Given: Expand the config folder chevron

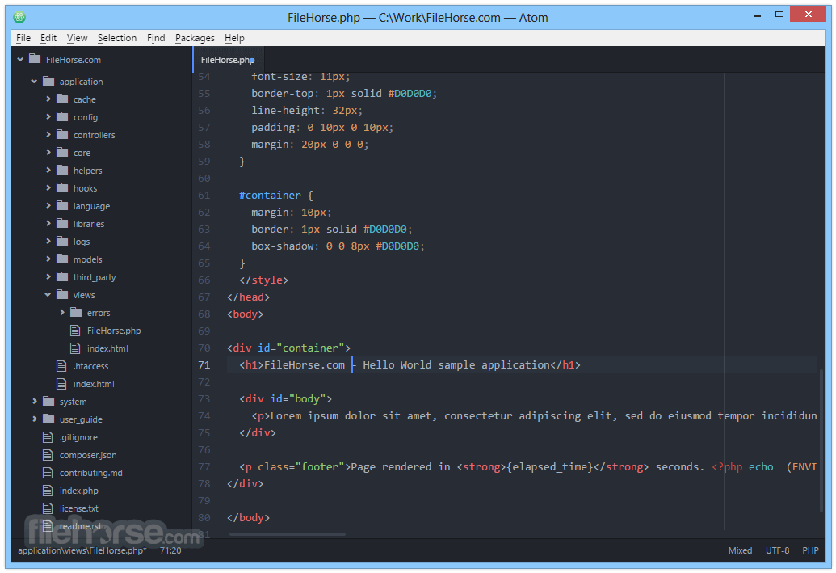Looking at the screenshot, I should [48, 116].
